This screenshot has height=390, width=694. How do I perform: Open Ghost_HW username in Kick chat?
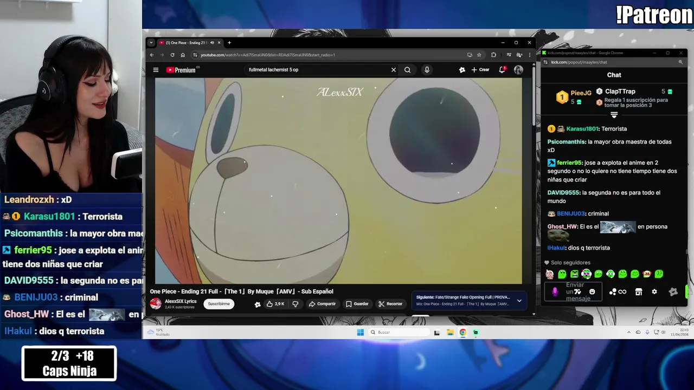562,226
